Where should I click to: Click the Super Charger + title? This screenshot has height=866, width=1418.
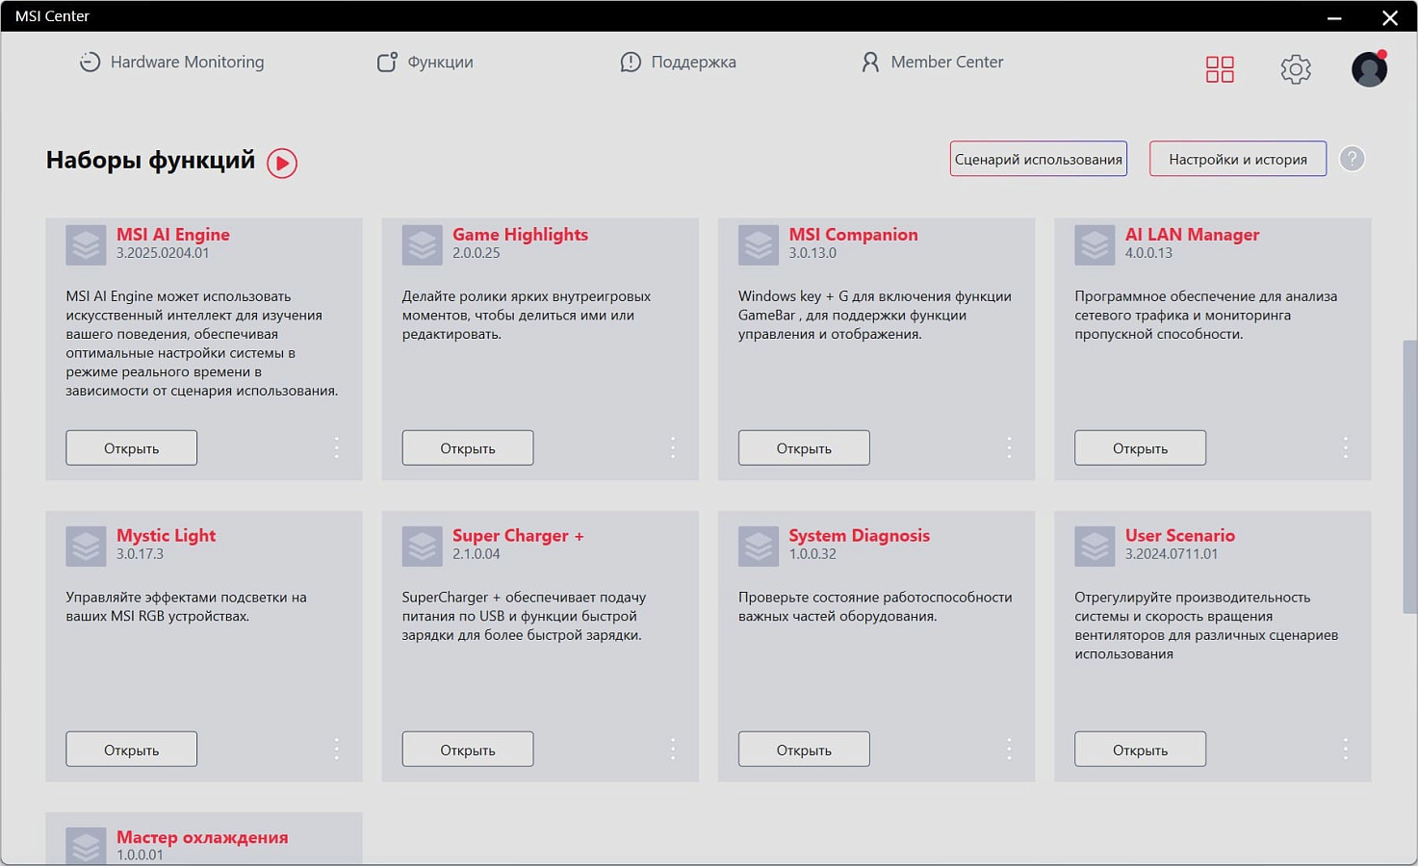coord(518,535)
